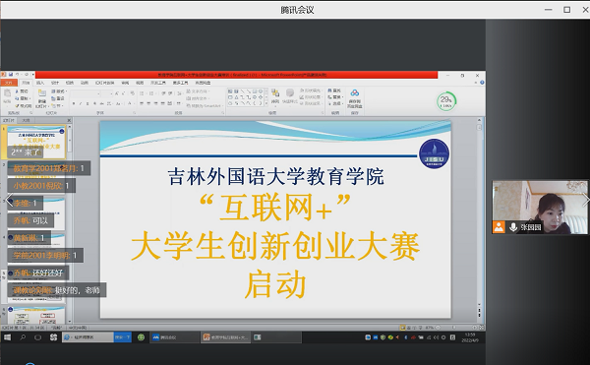Select the first slide thumbnail
The image size is (590, 365).
[x=36, y=143]
